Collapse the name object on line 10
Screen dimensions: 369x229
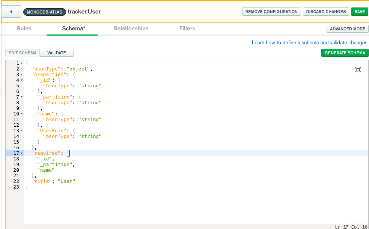[22, 114]
